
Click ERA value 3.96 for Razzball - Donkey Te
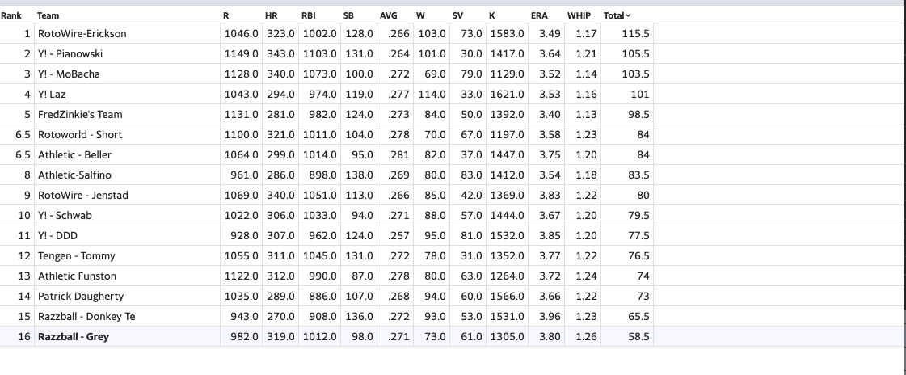(550, 317)
